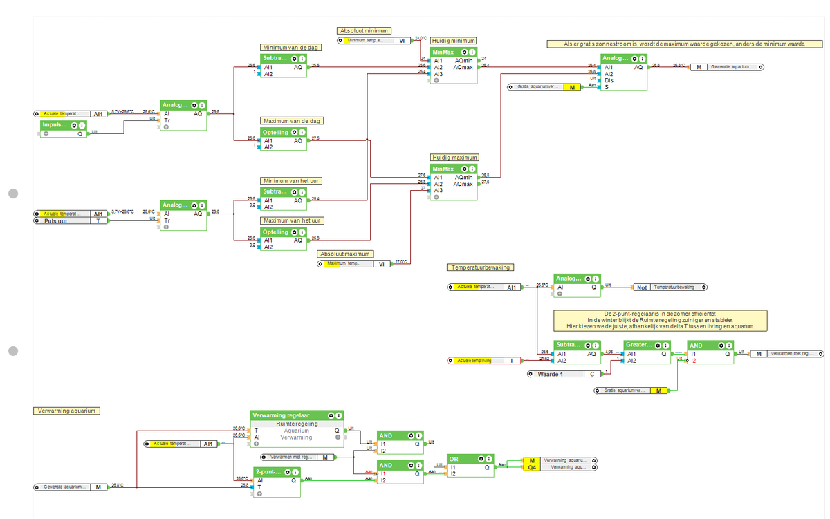Click info icon on Huidig maximum MinMax block
The image size is (830, 519).
[x=472, y=168]
